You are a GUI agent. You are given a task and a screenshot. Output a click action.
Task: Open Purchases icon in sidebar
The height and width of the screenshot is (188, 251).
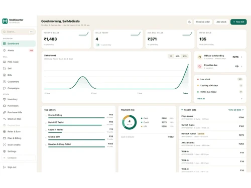pyautogui.click(x=5, y=106)
